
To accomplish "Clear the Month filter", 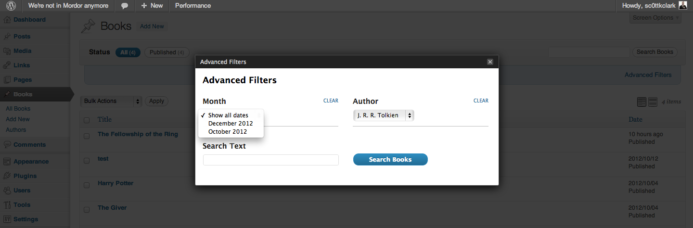I will click(331, 101).
